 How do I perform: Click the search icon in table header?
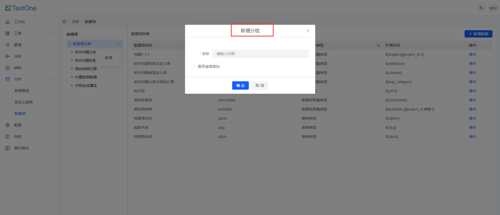click(x=378, y=45)
